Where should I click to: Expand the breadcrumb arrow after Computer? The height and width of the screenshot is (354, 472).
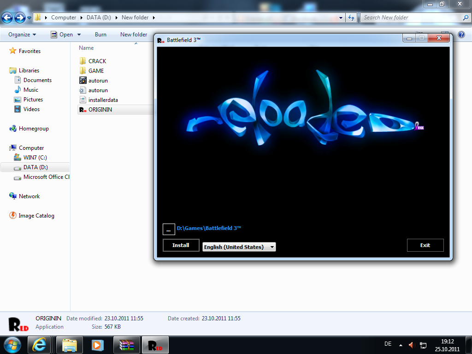click(81, 18)
